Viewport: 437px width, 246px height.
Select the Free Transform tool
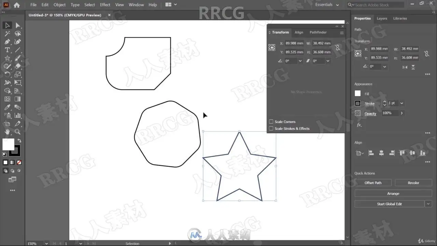point(18,83)
